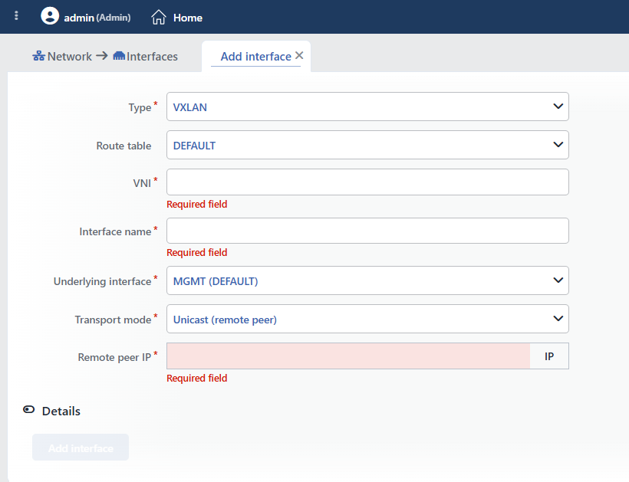
Task: Click the admin (Admin) username
Action: tap(97, 18)
